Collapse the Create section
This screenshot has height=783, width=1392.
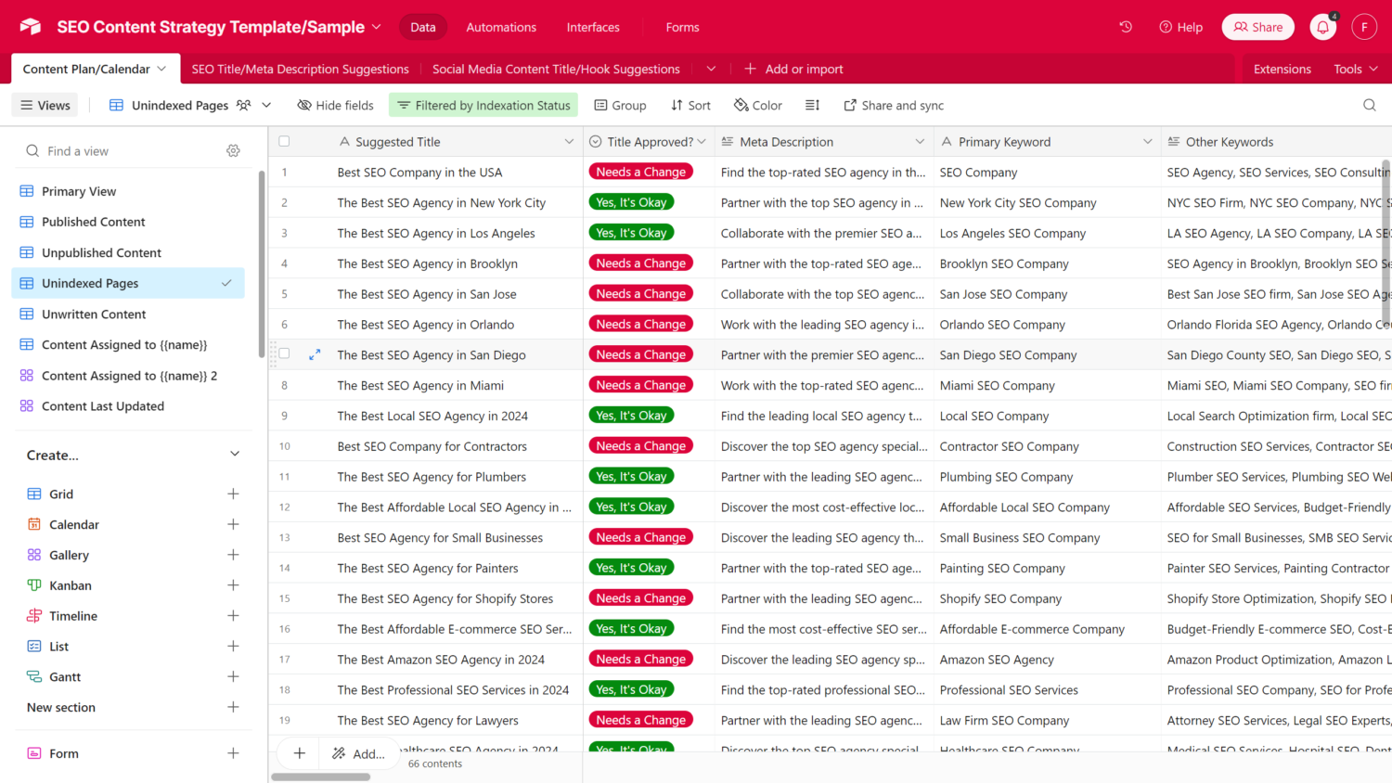pos(235,455)
